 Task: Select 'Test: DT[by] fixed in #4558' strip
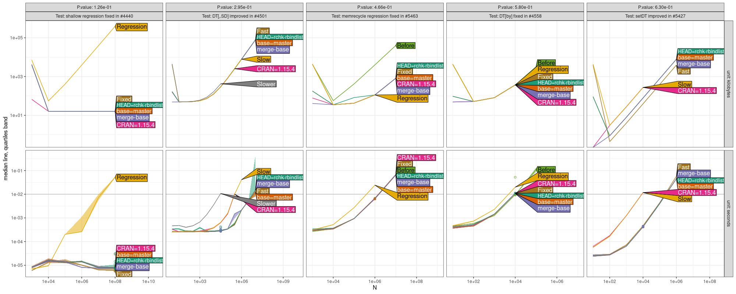pos(515,16)
